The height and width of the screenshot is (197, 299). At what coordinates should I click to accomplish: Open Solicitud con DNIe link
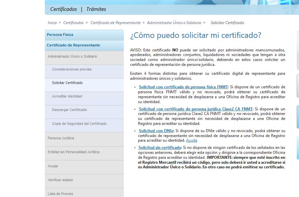pos(156,131)
